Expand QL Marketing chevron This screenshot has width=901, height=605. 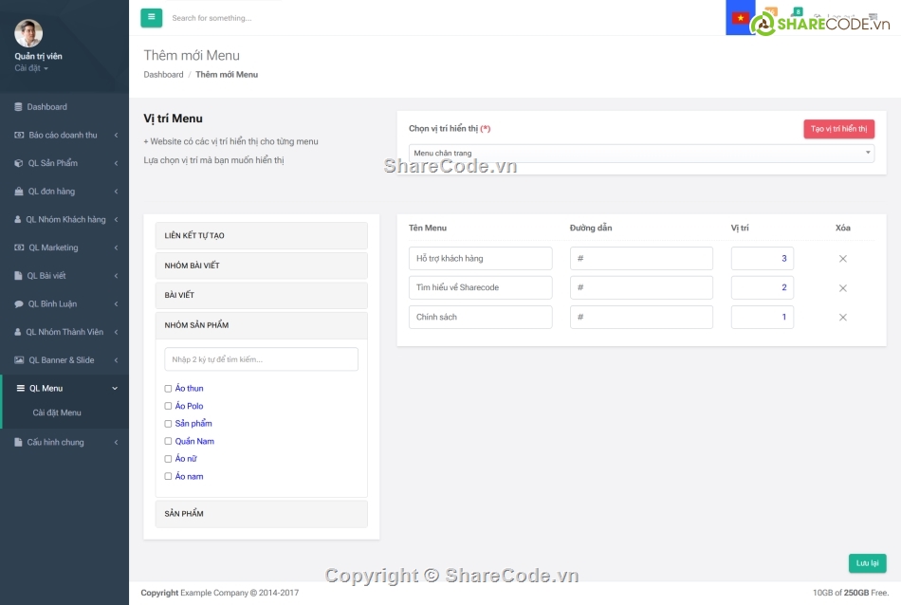pyautogui.click(x=116, y=247)
